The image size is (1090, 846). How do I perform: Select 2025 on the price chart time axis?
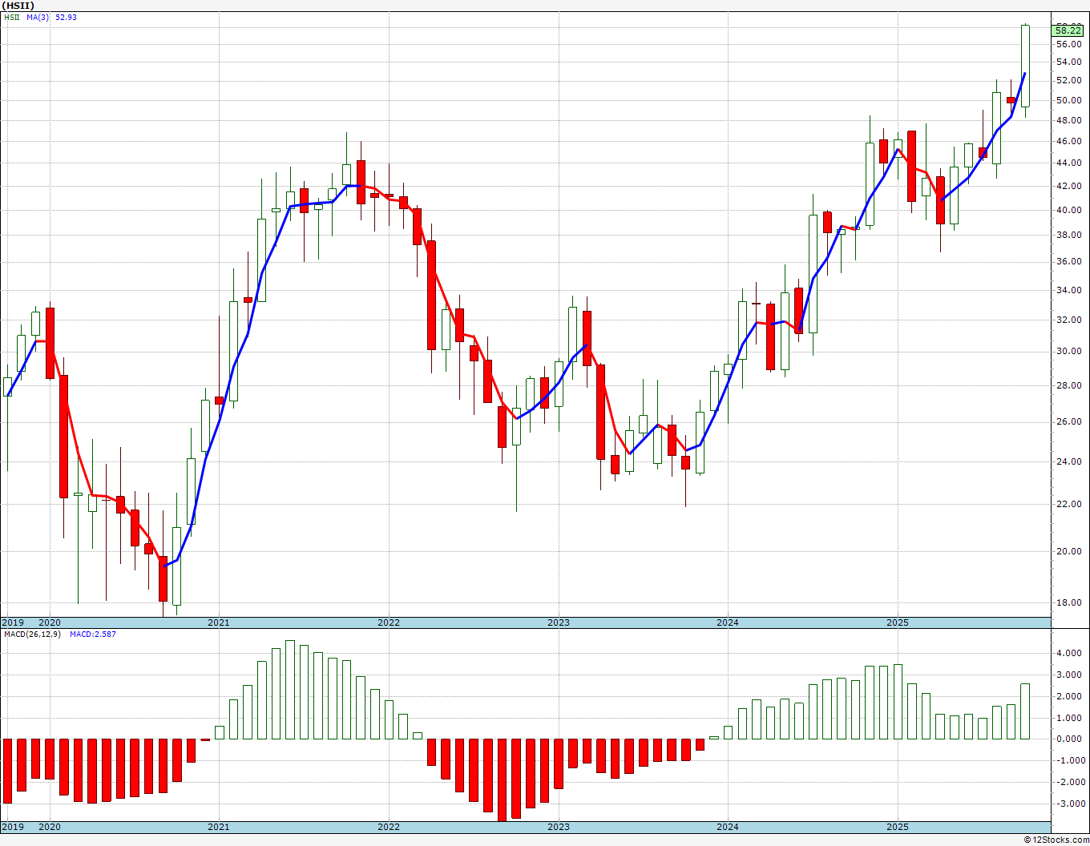coord(897,622)
